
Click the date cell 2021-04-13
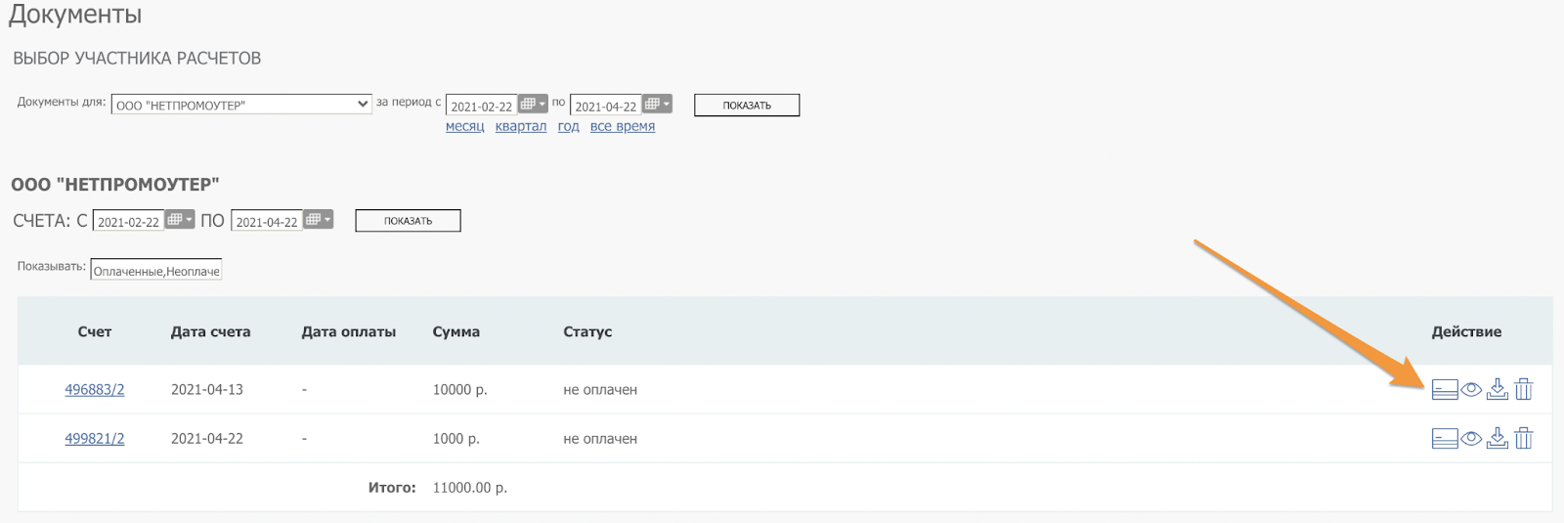tap(207, 389)
